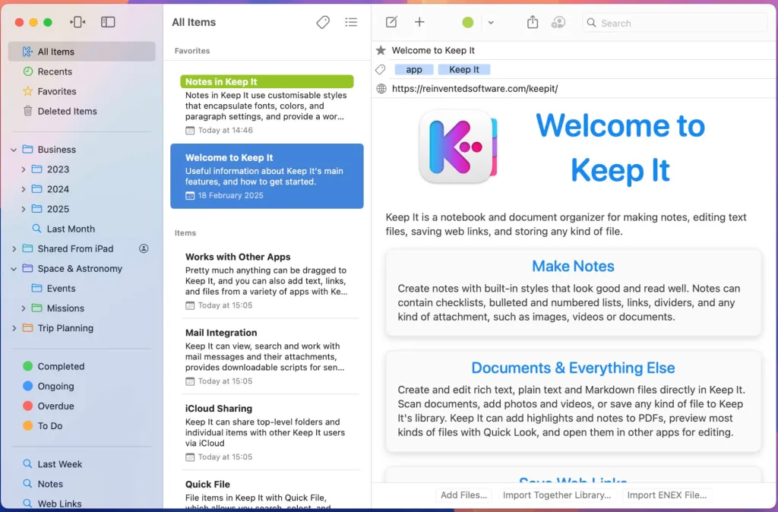The width and height of the screenshot is (778, 512).
Task: Collapse the Business folder
Action: (14, 150)
